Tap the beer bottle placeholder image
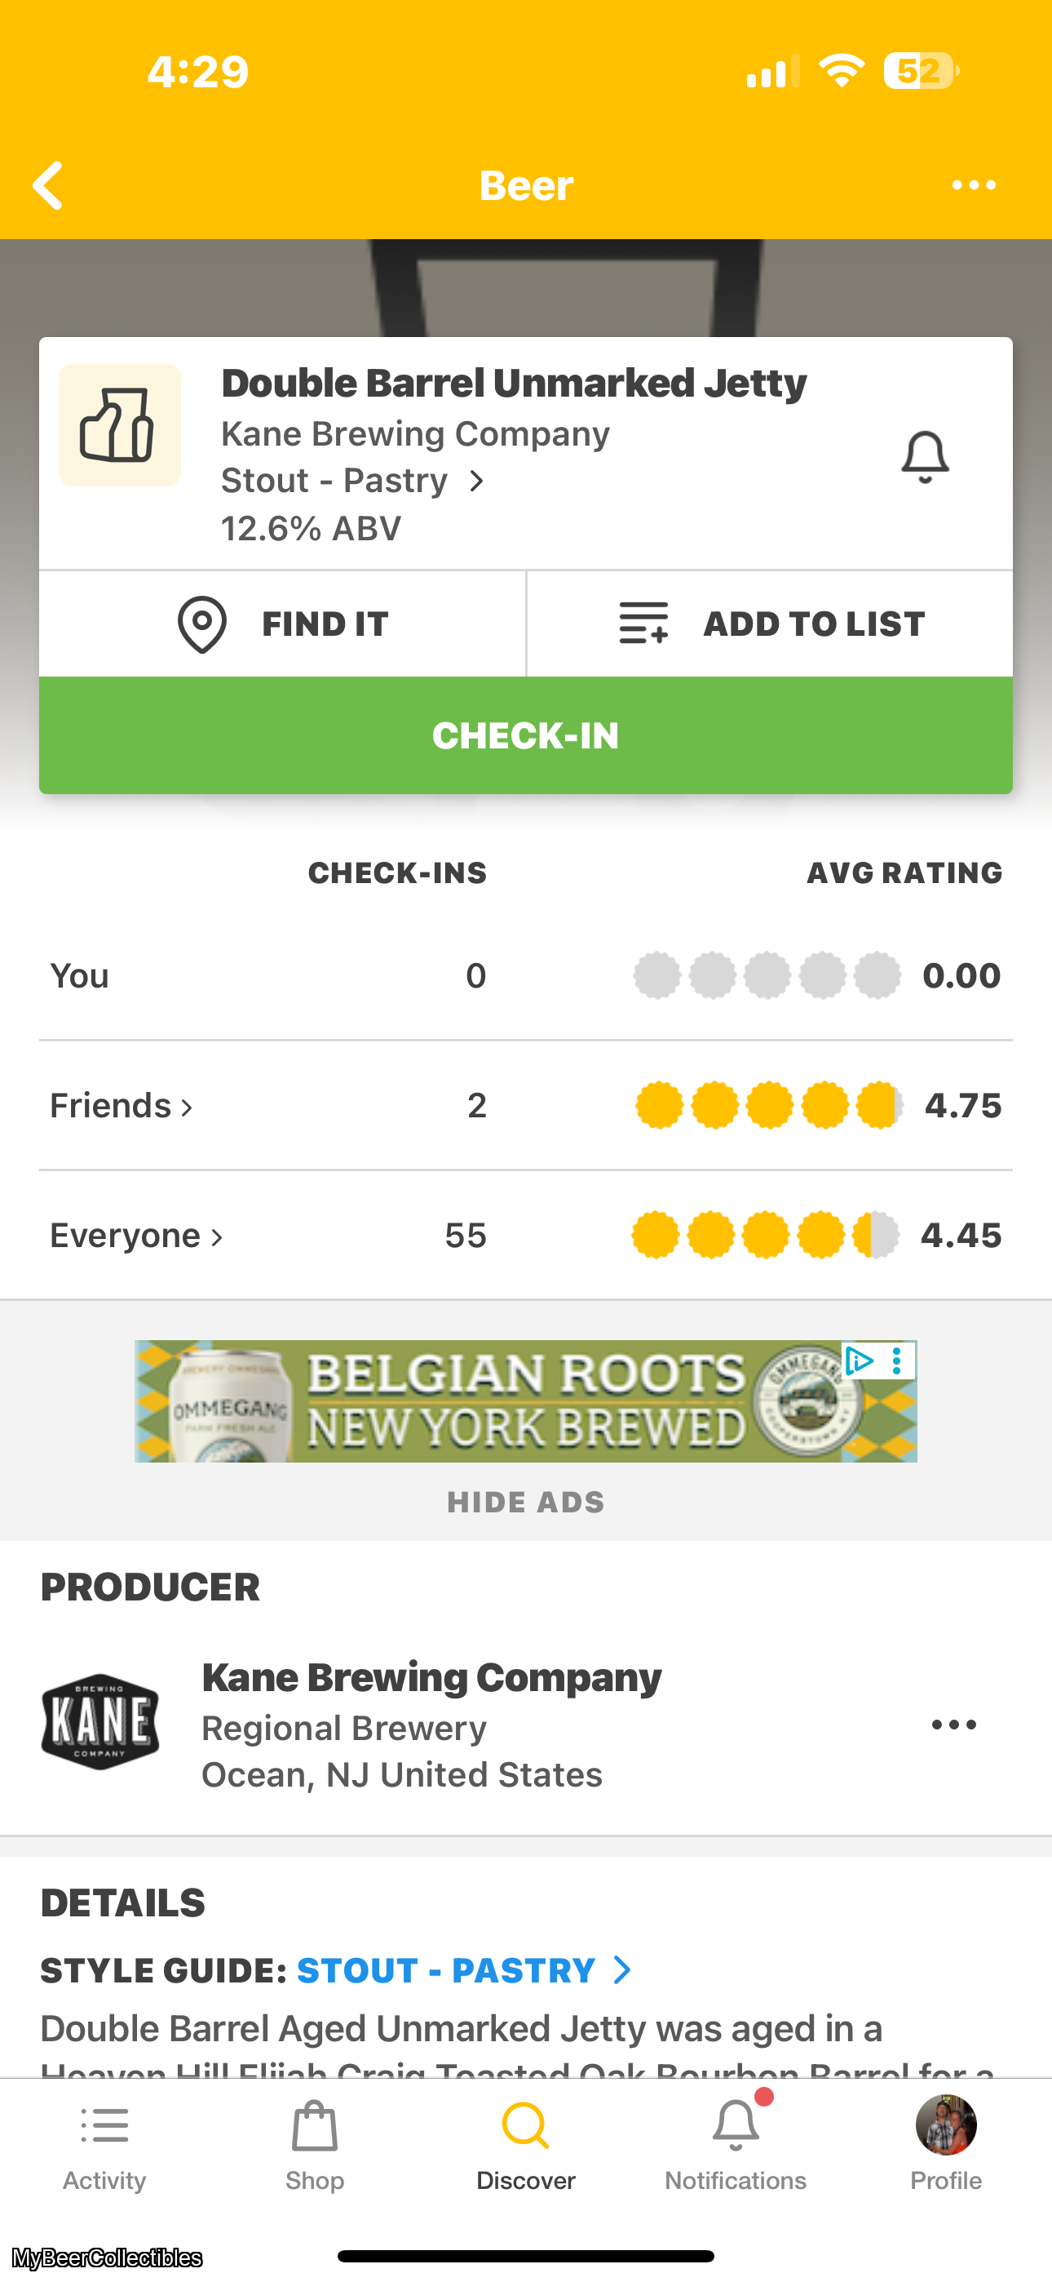This screenshot has width=1052, height=2282. 120,425
